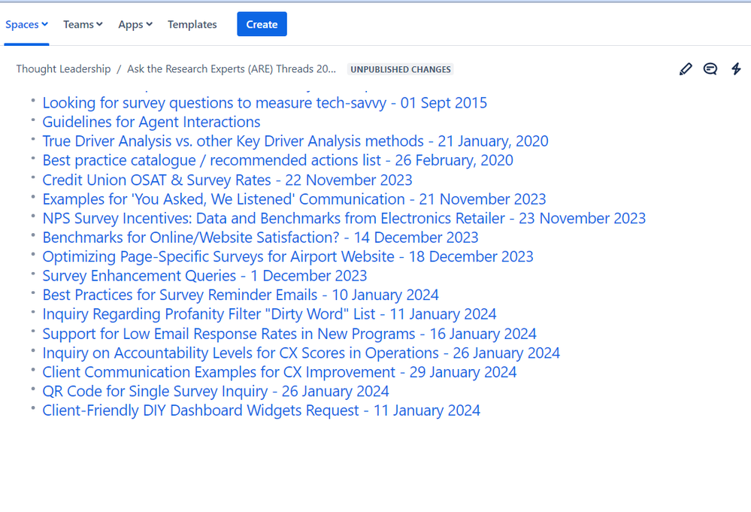Open 'You Asked, We Listened' Communication link

pos(294,198)
